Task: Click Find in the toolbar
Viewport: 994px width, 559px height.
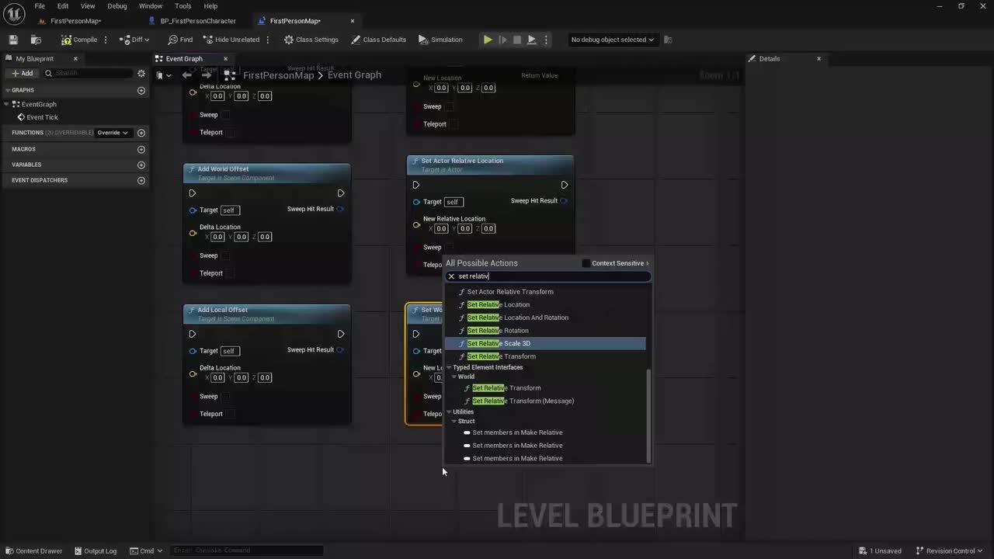Action: (180, 40)
